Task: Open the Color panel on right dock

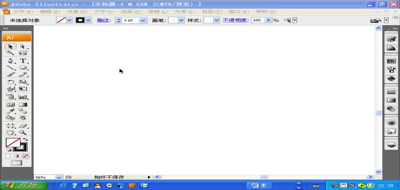Action: [391, 39]
